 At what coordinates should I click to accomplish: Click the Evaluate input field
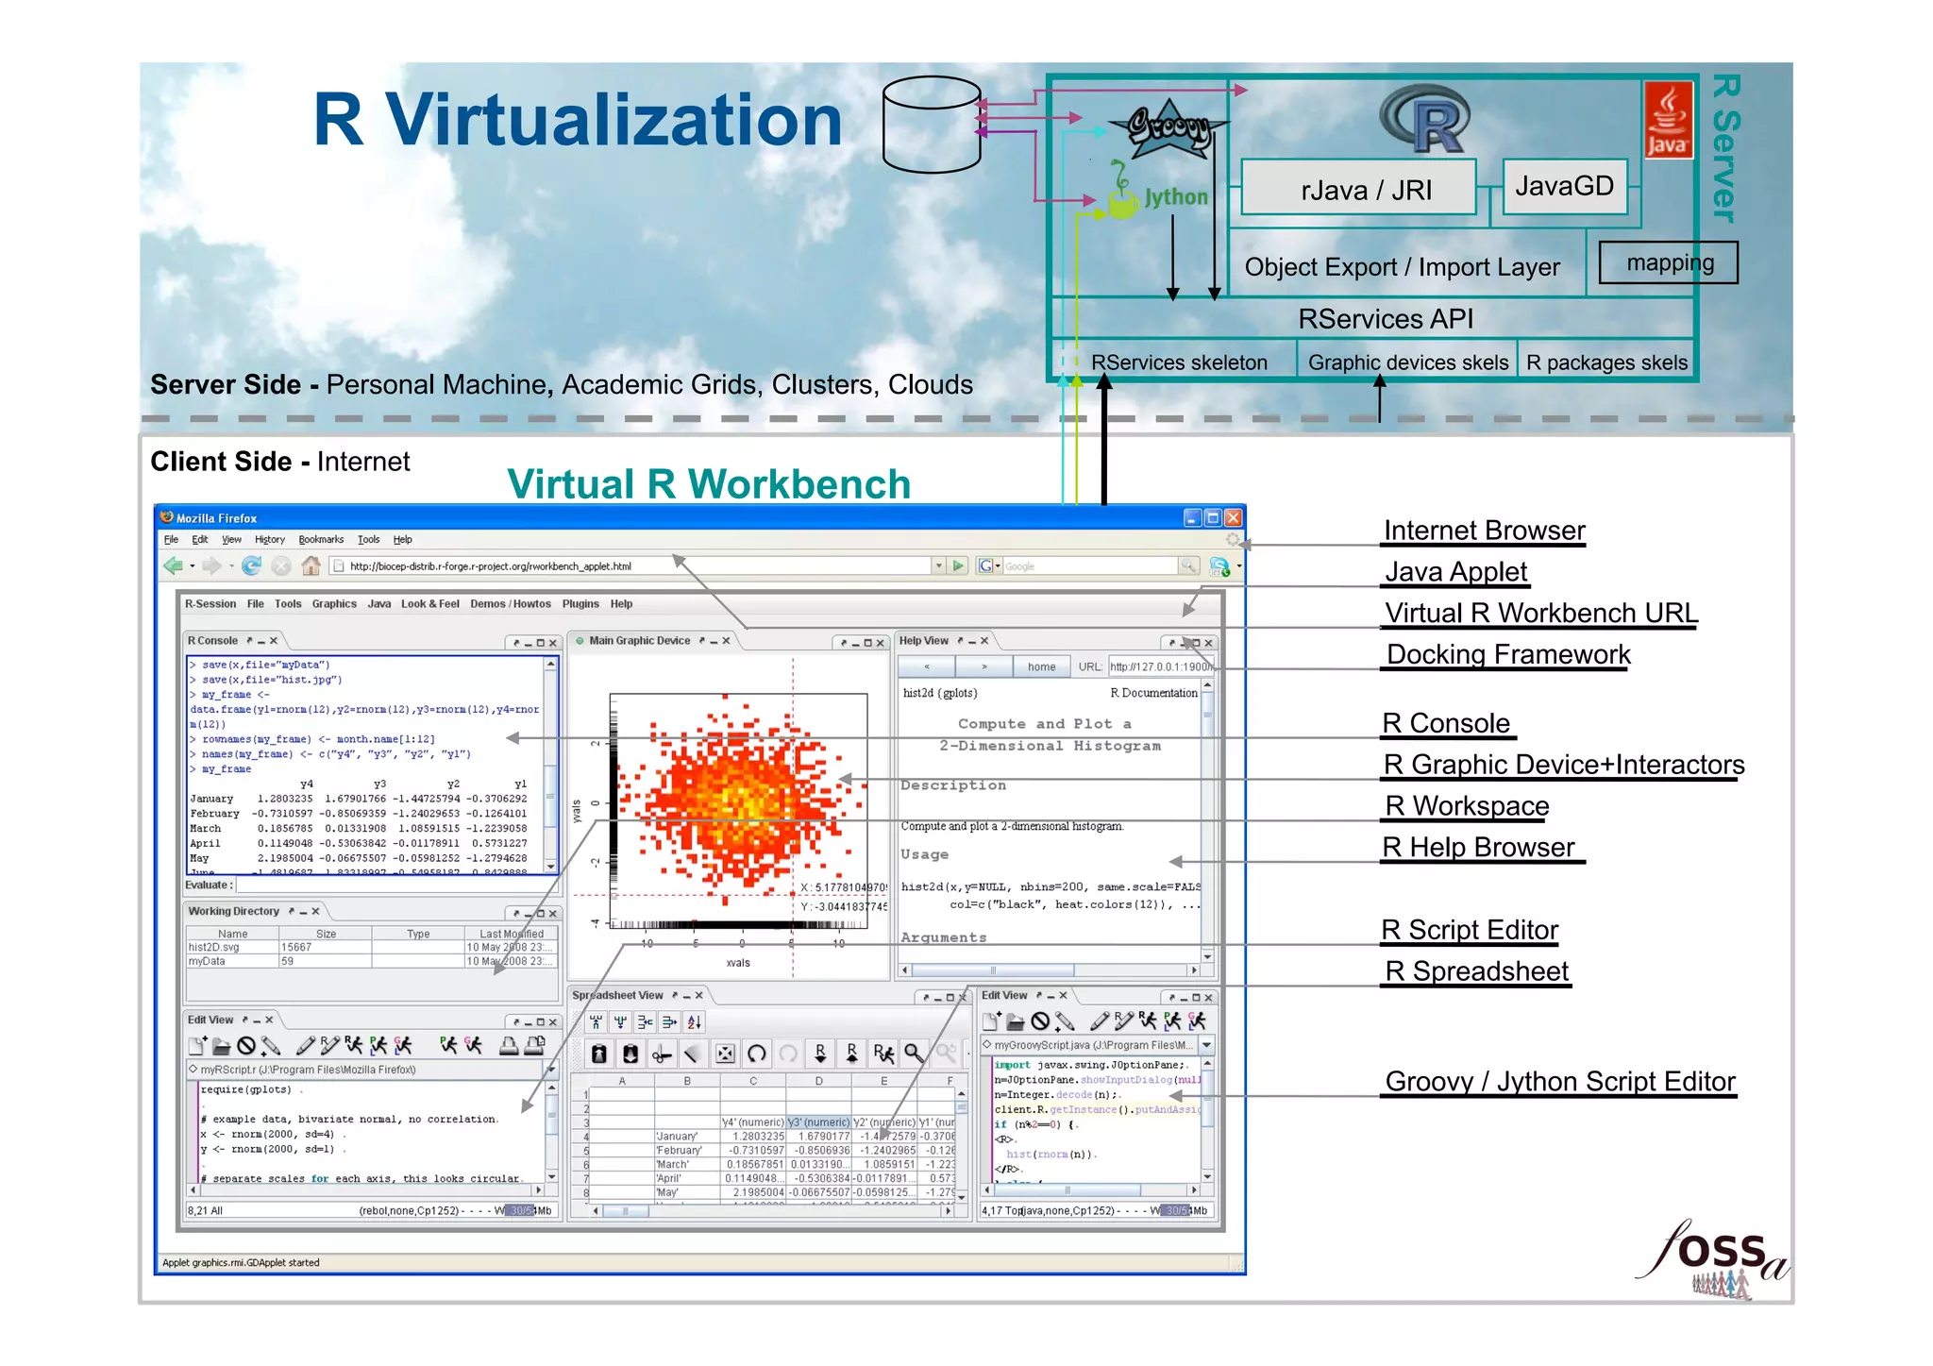coord(396,885)
